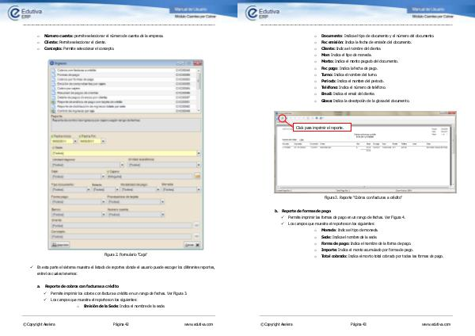Image resolution: width=475 pixels, height=336 pixels.
Task: Open www.edutiva.com link in right page footer
Action: pos(437,325)
